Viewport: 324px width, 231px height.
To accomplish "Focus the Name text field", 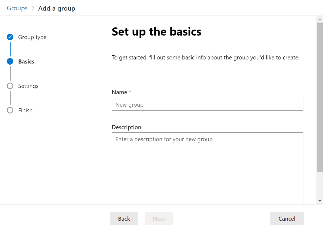I will [x=207, y=105].
